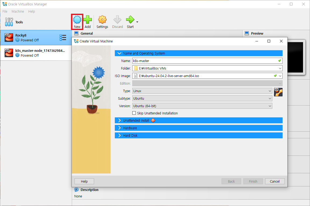Open the File menu
Screen dimensions: 310x206
pyautogui.click(x=5, y=12)
